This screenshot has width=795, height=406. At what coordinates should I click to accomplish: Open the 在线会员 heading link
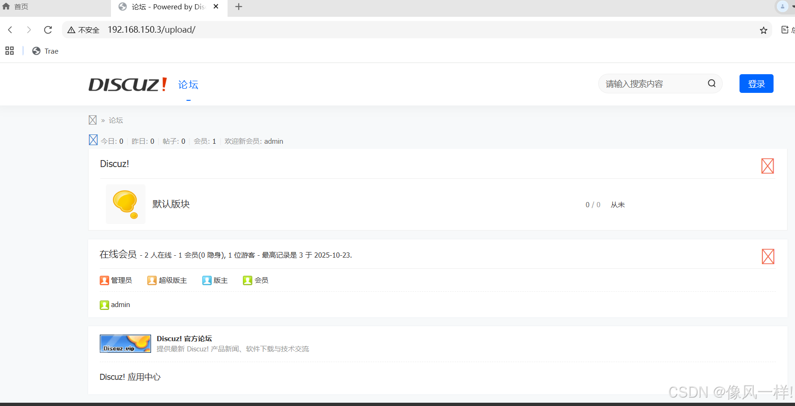[118, 254]
